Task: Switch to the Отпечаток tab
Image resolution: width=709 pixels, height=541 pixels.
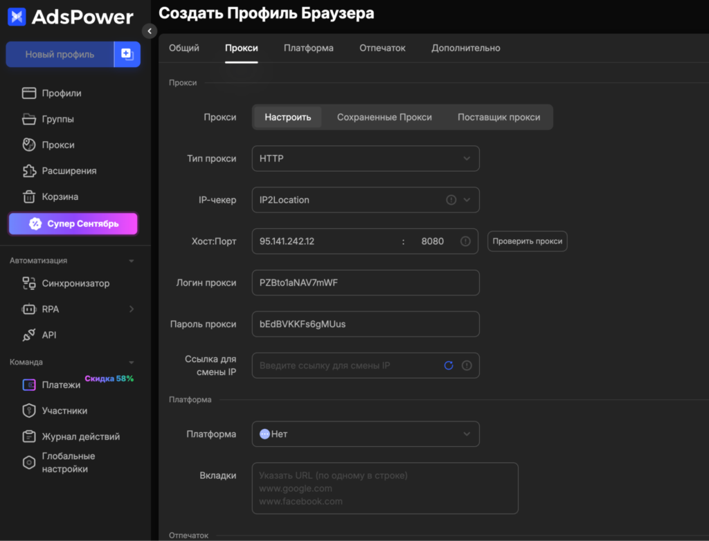Action: (x=382, y=48)
